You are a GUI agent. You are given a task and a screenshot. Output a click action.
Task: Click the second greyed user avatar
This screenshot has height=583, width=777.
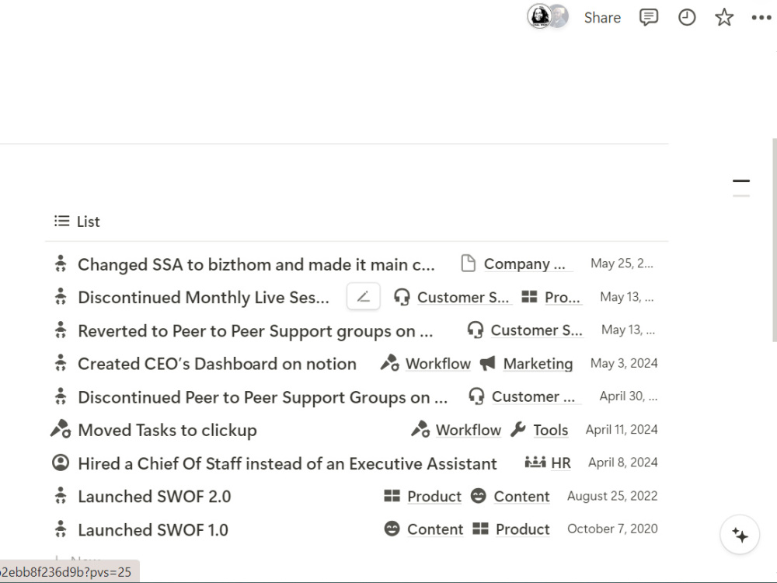(x=560, y=16)
